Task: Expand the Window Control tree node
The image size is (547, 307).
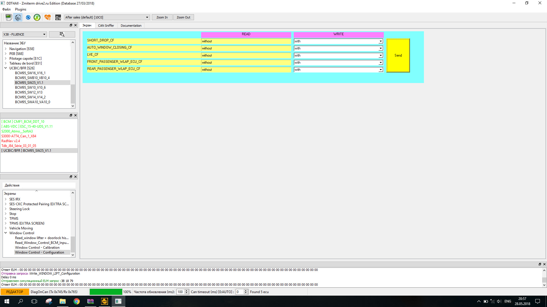Action: [6, 233]
